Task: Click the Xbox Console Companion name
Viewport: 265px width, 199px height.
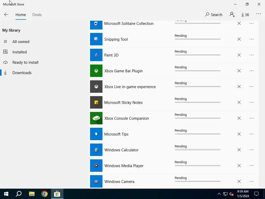Action: (127, 118)
